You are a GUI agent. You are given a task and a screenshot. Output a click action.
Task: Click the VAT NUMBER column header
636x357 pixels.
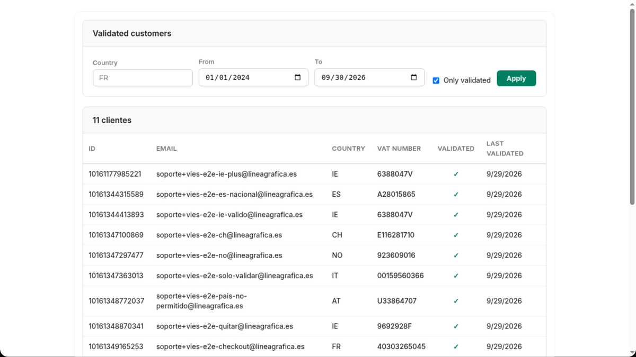tap(399, 149)
